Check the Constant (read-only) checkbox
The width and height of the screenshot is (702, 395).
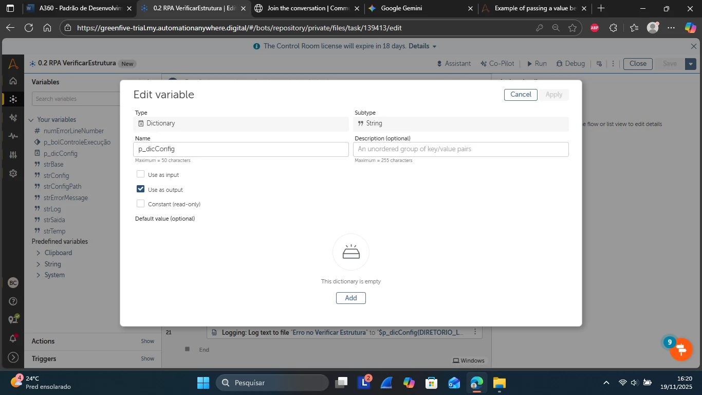(x=140, y=204)
